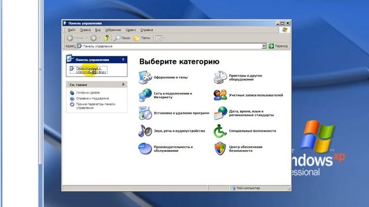Open the Дата, время, язык icon
The image size is (369, 207).
[x=220, y=113]
